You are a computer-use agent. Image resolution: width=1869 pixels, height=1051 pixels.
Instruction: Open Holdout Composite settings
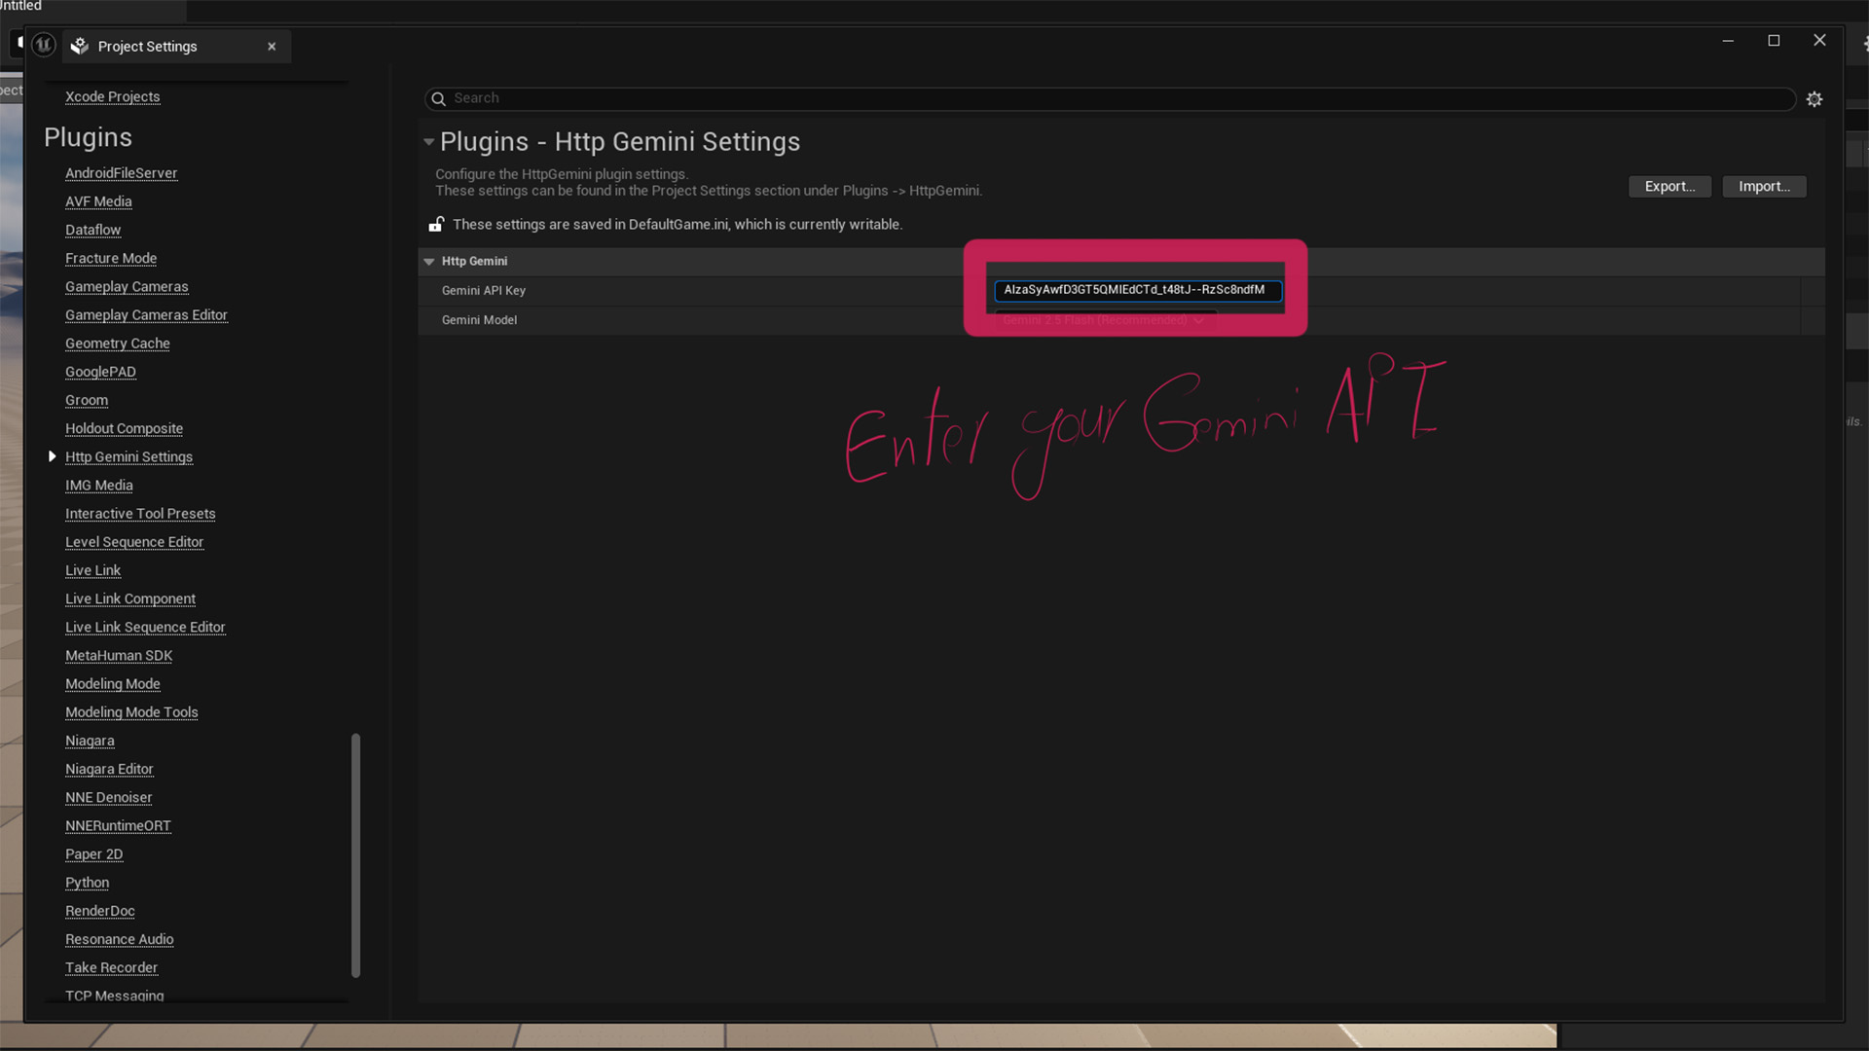[124, 428]
